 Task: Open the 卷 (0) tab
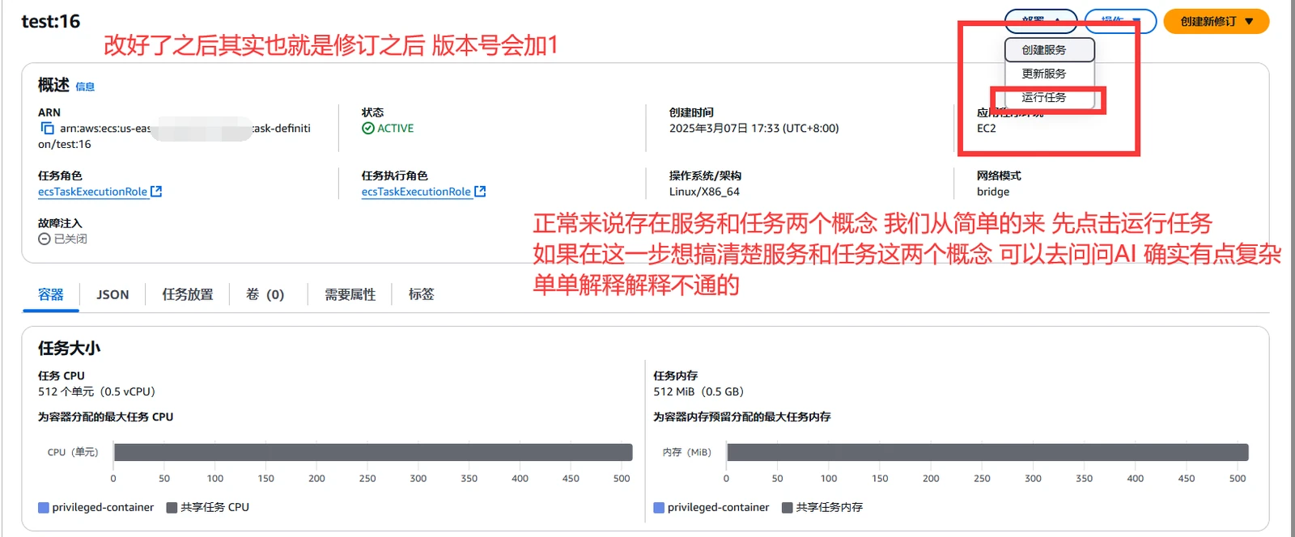tap(265, 294)
